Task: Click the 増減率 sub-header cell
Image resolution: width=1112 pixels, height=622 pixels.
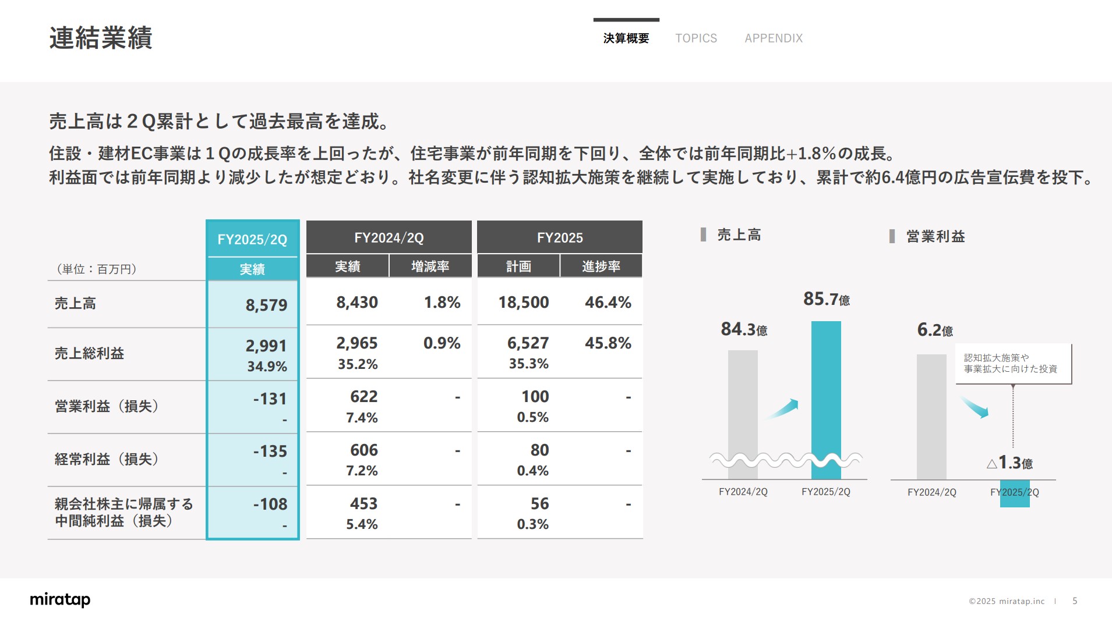Action: [x=430, y=266]
